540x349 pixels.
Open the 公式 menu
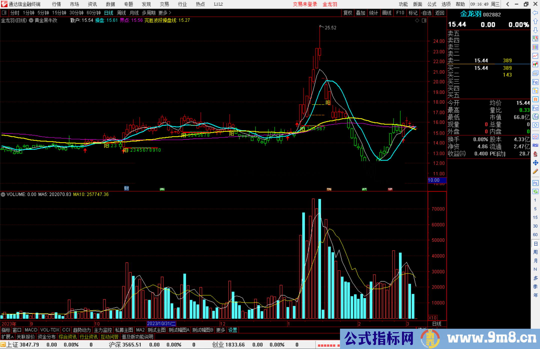coord(432,4)
